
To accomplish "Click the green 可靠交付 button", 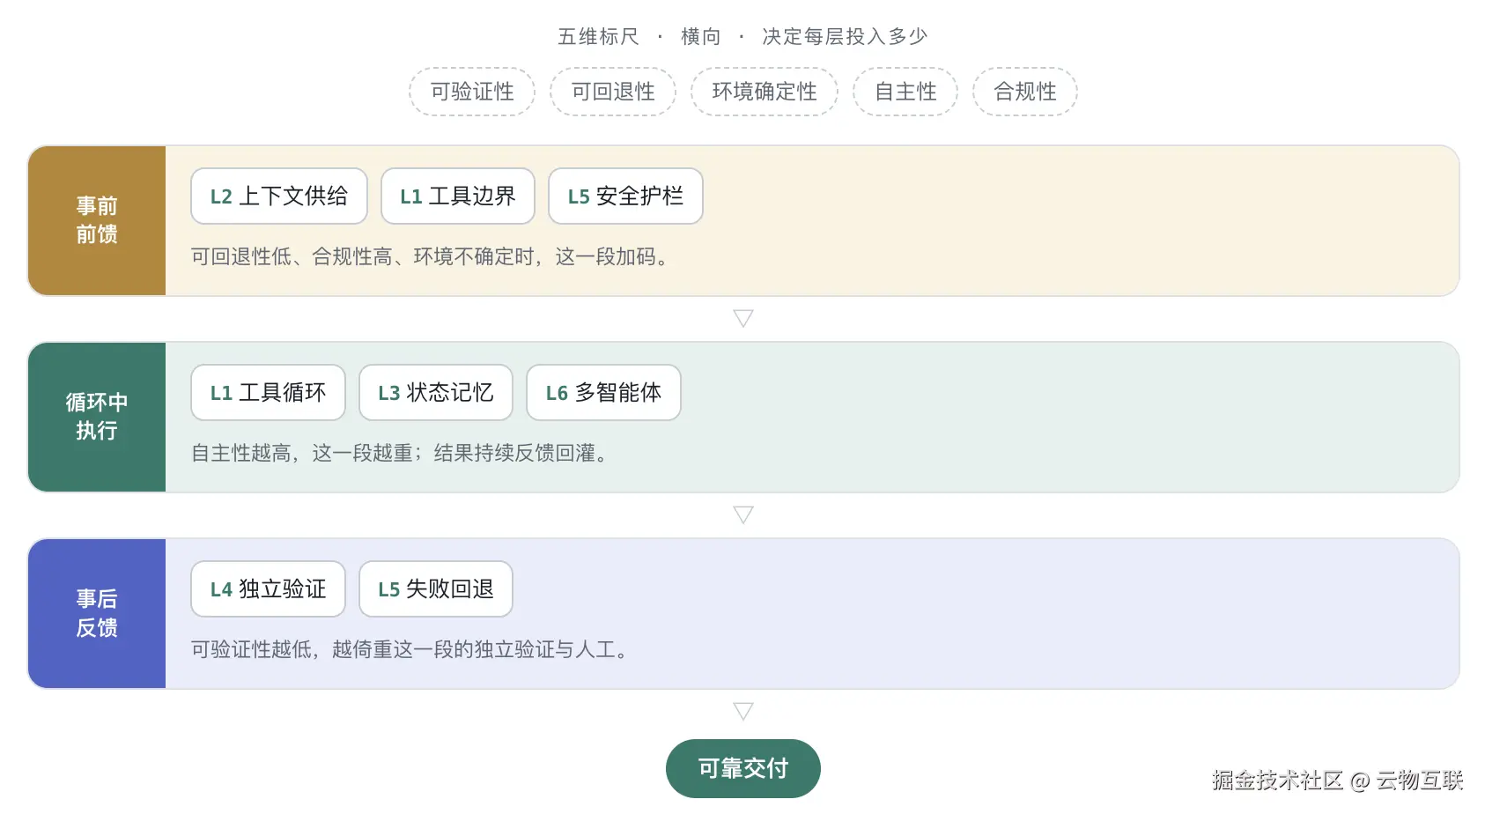I will pos(743,769).
